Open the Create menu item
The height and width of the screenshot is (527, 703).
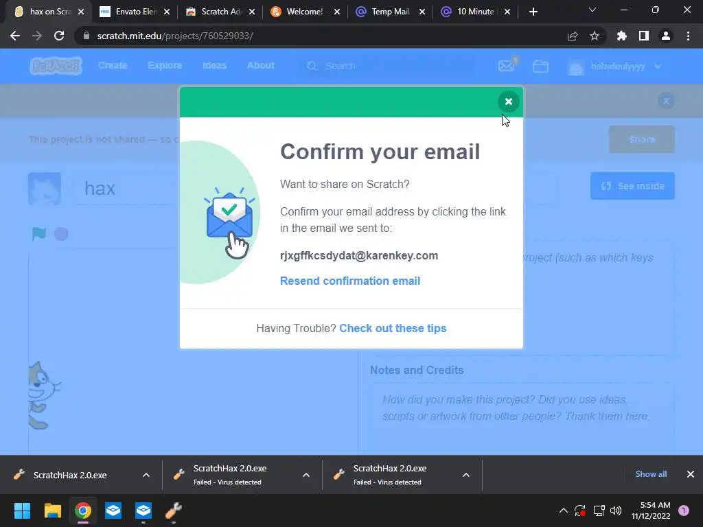tap(113, 65)
